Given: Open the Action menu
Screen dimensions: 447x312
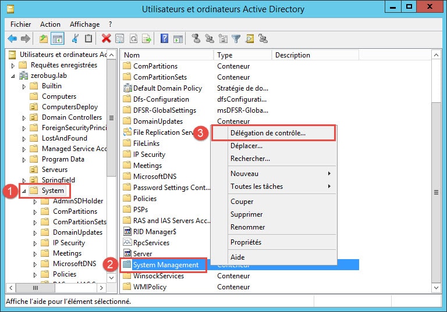Looking at the screenshot, I should (x=50, y=24).
